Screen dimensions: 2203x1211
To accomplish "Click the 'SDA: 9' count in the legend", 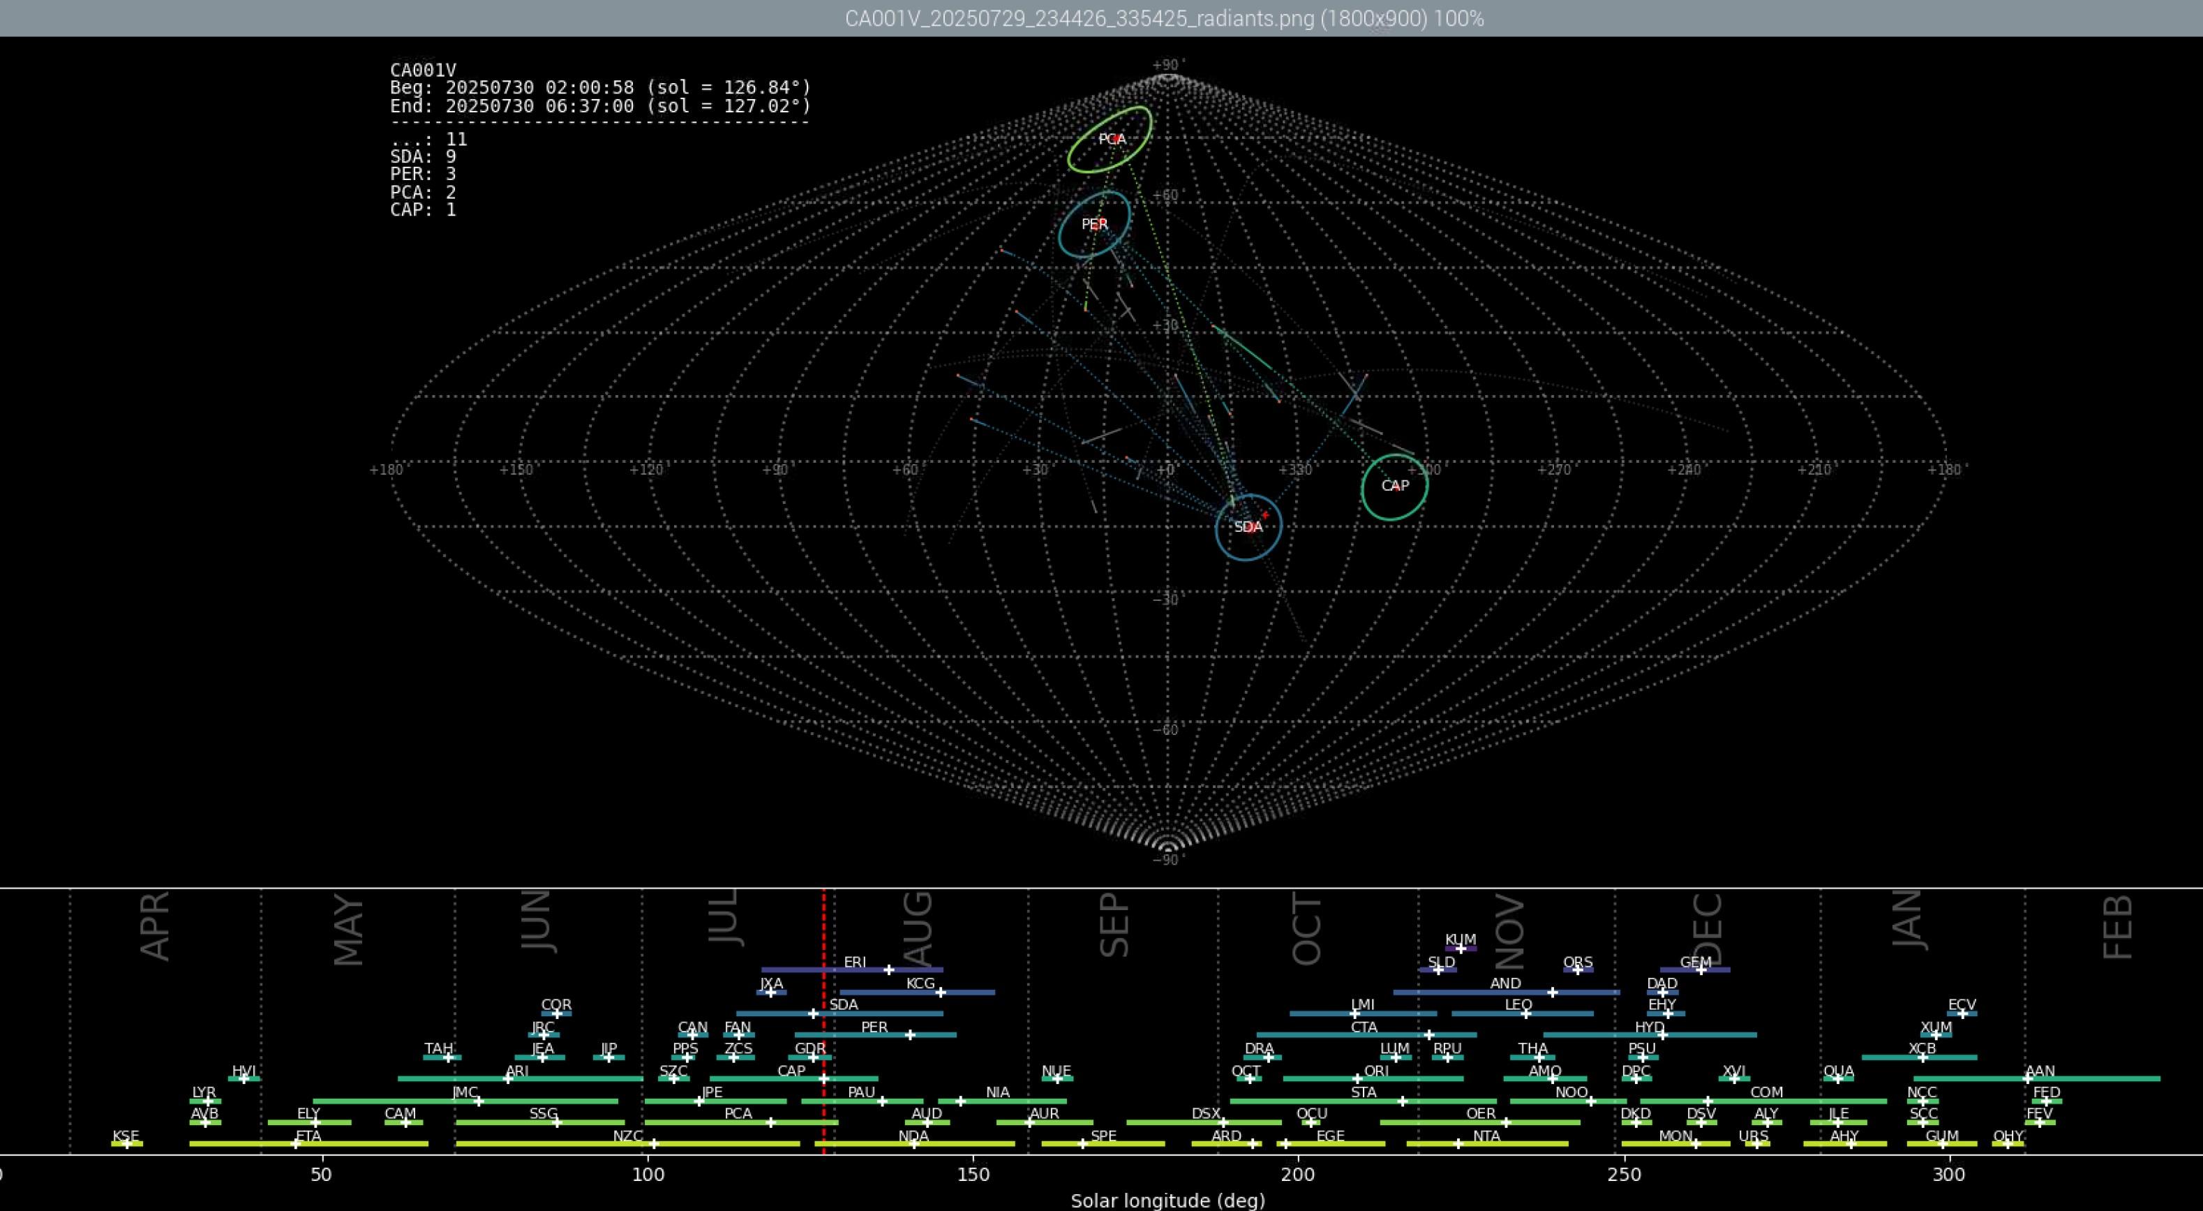I will tap(422, 156).
